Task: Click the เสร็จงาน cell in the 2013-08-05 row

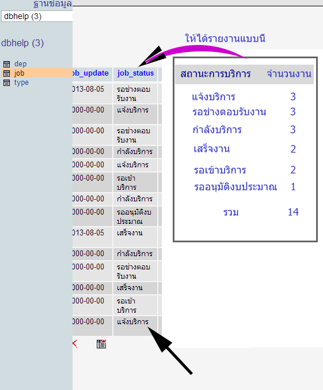Action: pos(135,237)
